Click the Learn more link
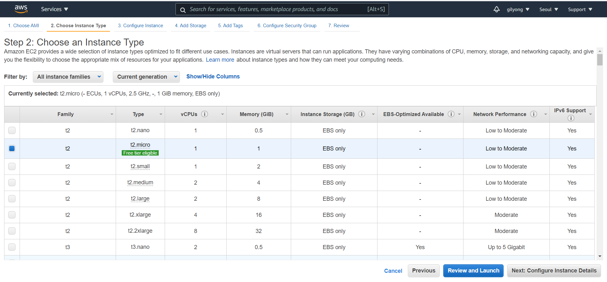 pyautogui.click(x=220, y=60)
